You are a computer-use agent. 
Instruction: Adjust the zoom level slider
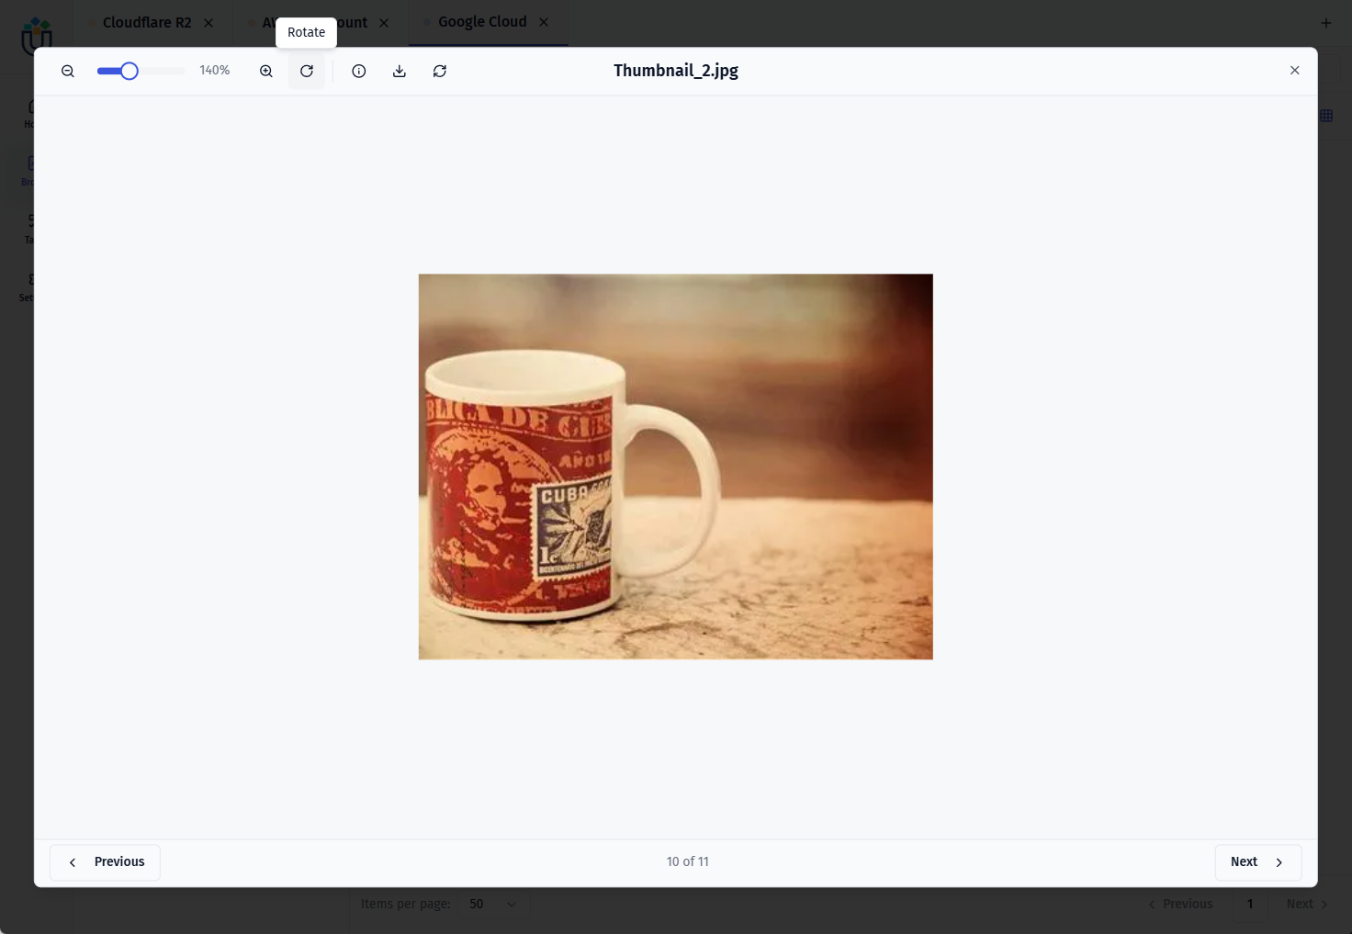tap(129, 71)
